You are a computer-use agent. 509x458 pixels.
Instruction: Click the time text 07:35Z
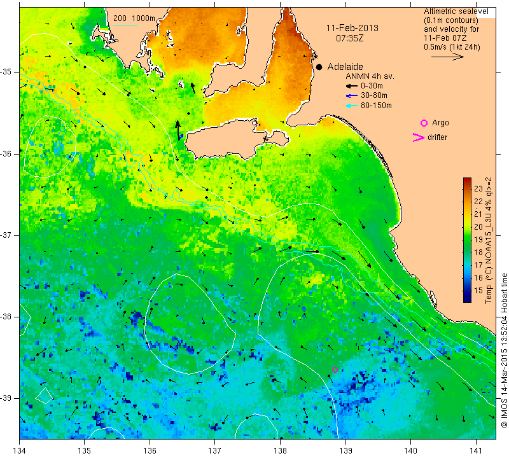point(349,38)
